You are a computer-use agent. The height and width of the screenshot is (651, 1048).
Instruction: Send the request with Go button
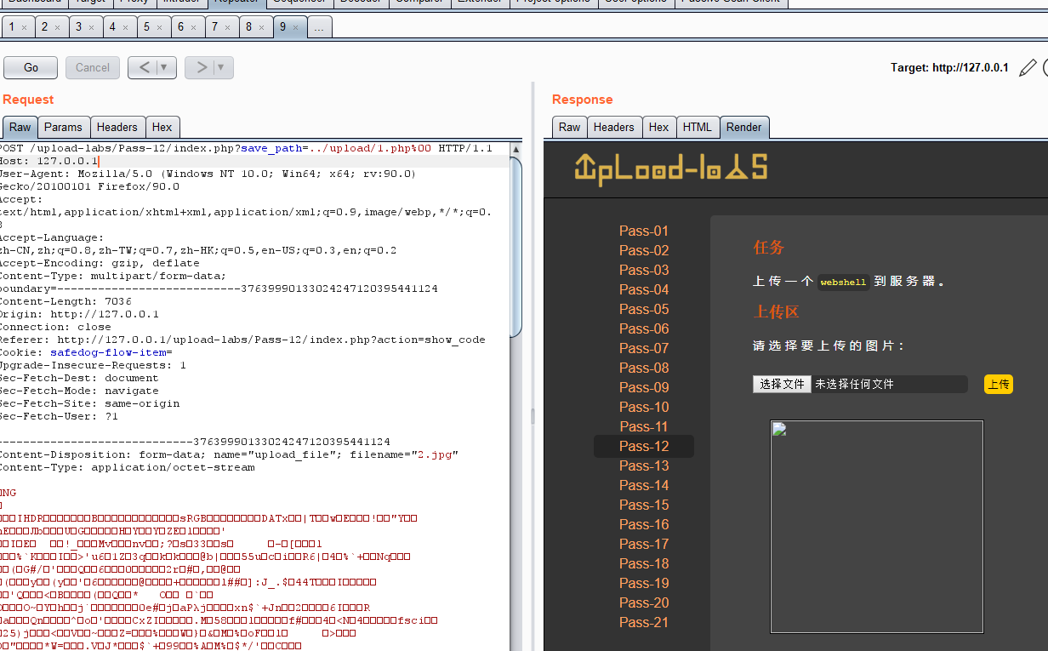[31, 67]
